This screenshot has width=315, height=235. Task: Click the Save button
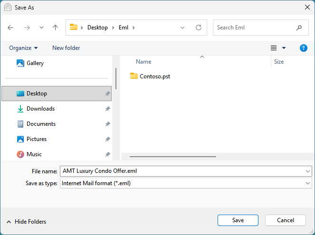(238, 220)
